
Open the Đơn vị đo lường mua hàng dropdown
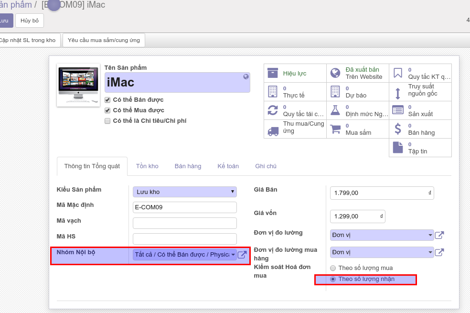(382, 252)
